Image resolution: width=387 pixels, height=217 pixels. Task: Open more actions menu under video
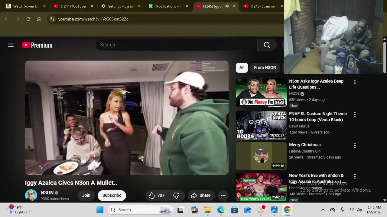coord(223,195)
